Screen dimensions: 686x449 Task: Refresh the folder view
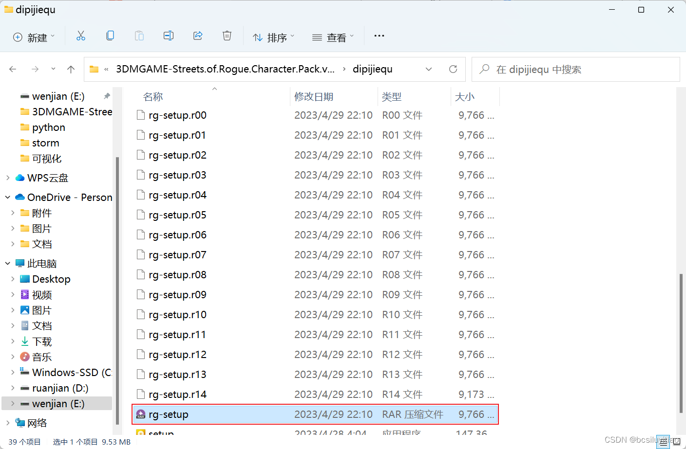(453, 69)
